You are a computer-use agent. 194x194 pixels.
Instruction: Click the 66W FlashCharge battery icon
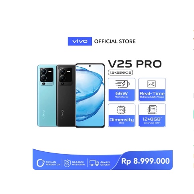coord(122,84)
